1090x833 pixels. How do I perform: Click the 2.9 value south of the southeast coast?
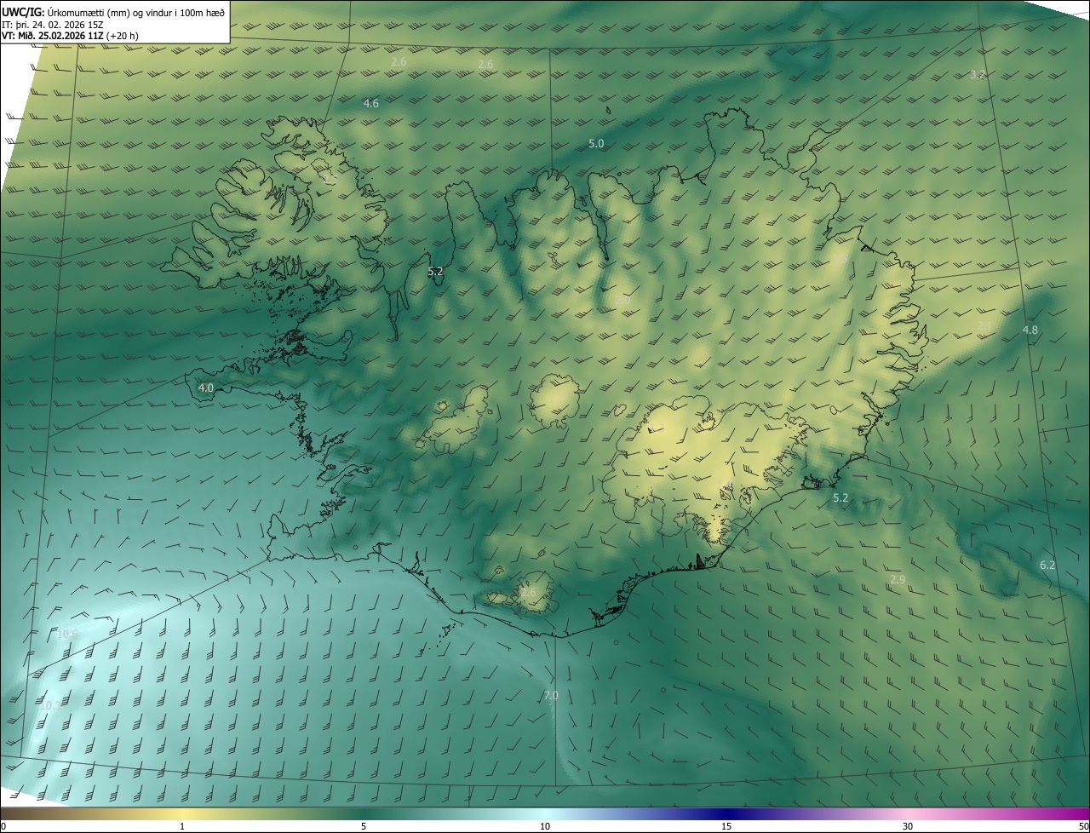click(x=898, y=580)
